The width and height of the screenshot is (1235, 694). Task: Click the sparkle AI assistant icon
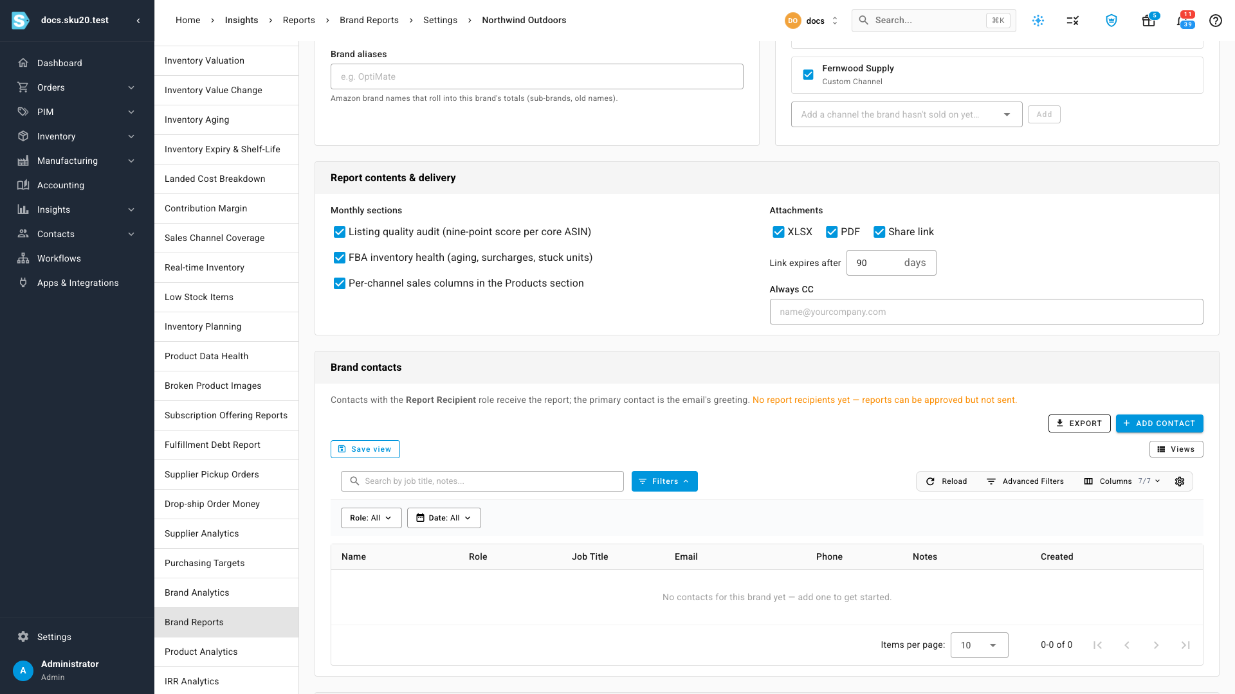click(1038, 21)
